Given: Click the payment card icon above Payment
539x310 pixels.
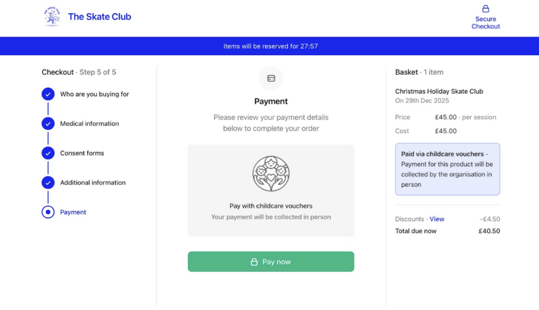Looking at the screenshot, I should 271,78.
